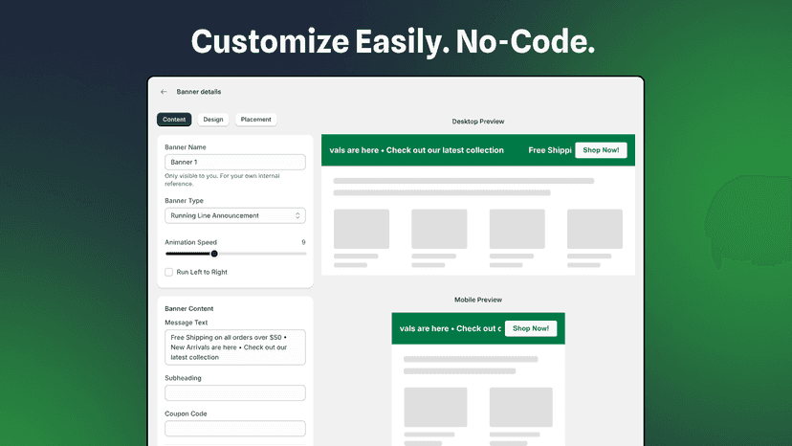This screenshot has width=792, height=446.
Task: Click Shop Now in Mobile Preview
Action: (531, 328)
